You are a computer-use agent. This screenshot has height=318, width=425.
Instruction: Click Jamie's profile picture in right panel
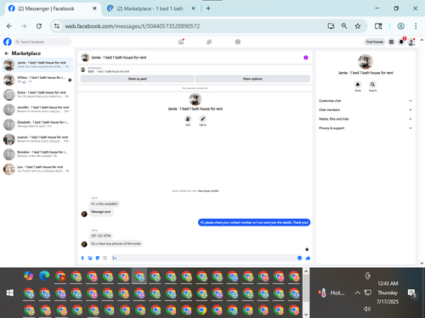tap(365, 61)
